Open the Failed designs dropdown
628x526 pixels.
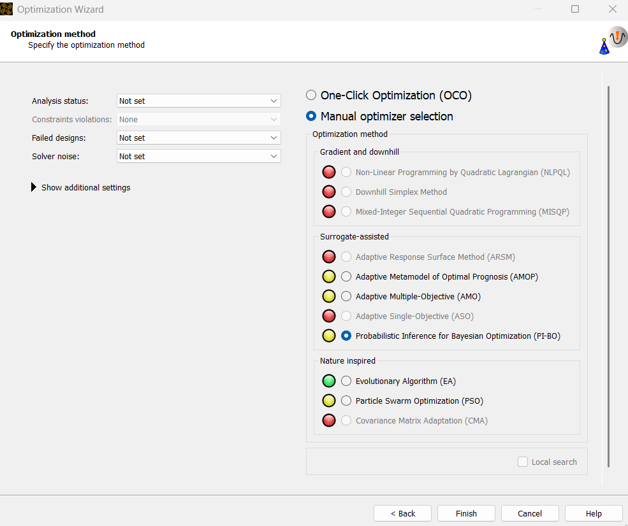pyautogui.click(x=199, y=138)
